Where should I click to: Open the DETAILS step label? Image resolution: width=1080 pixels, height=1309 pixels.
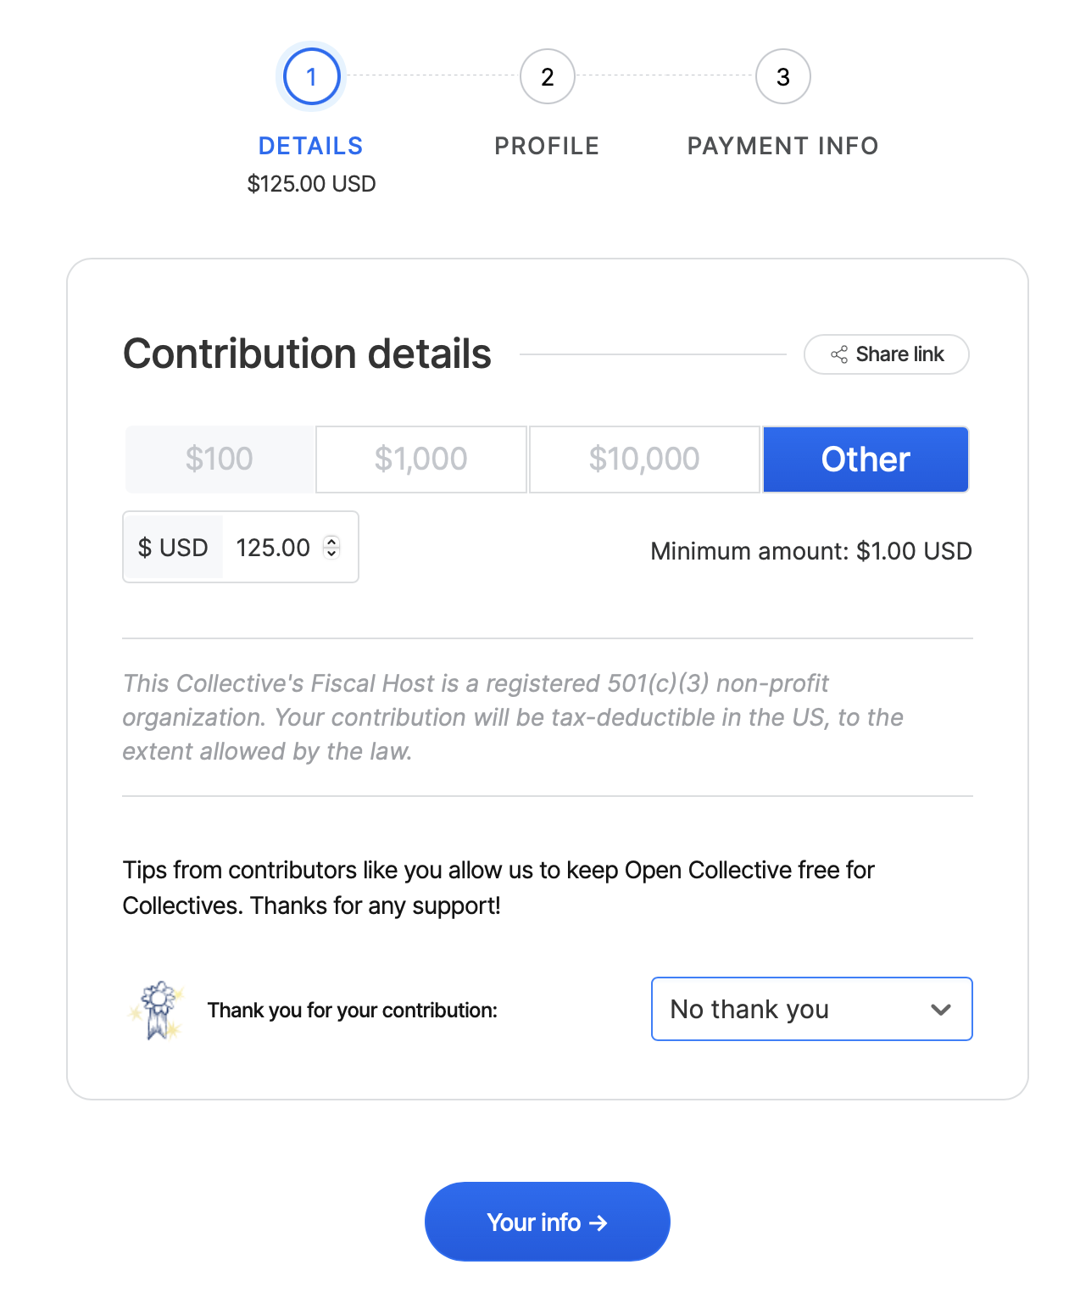point(310,146)
